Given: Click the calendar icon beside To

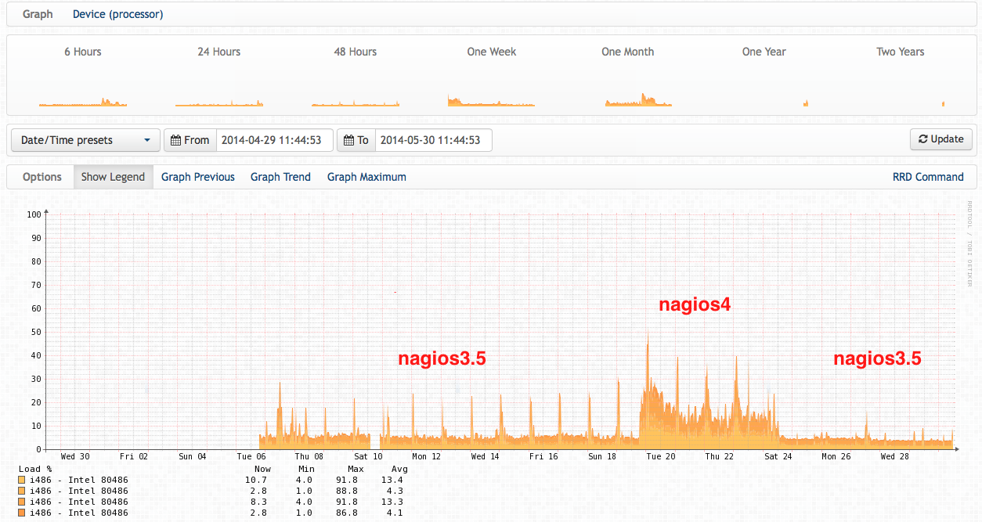Looking at the screenshot, I should [348, 140].
